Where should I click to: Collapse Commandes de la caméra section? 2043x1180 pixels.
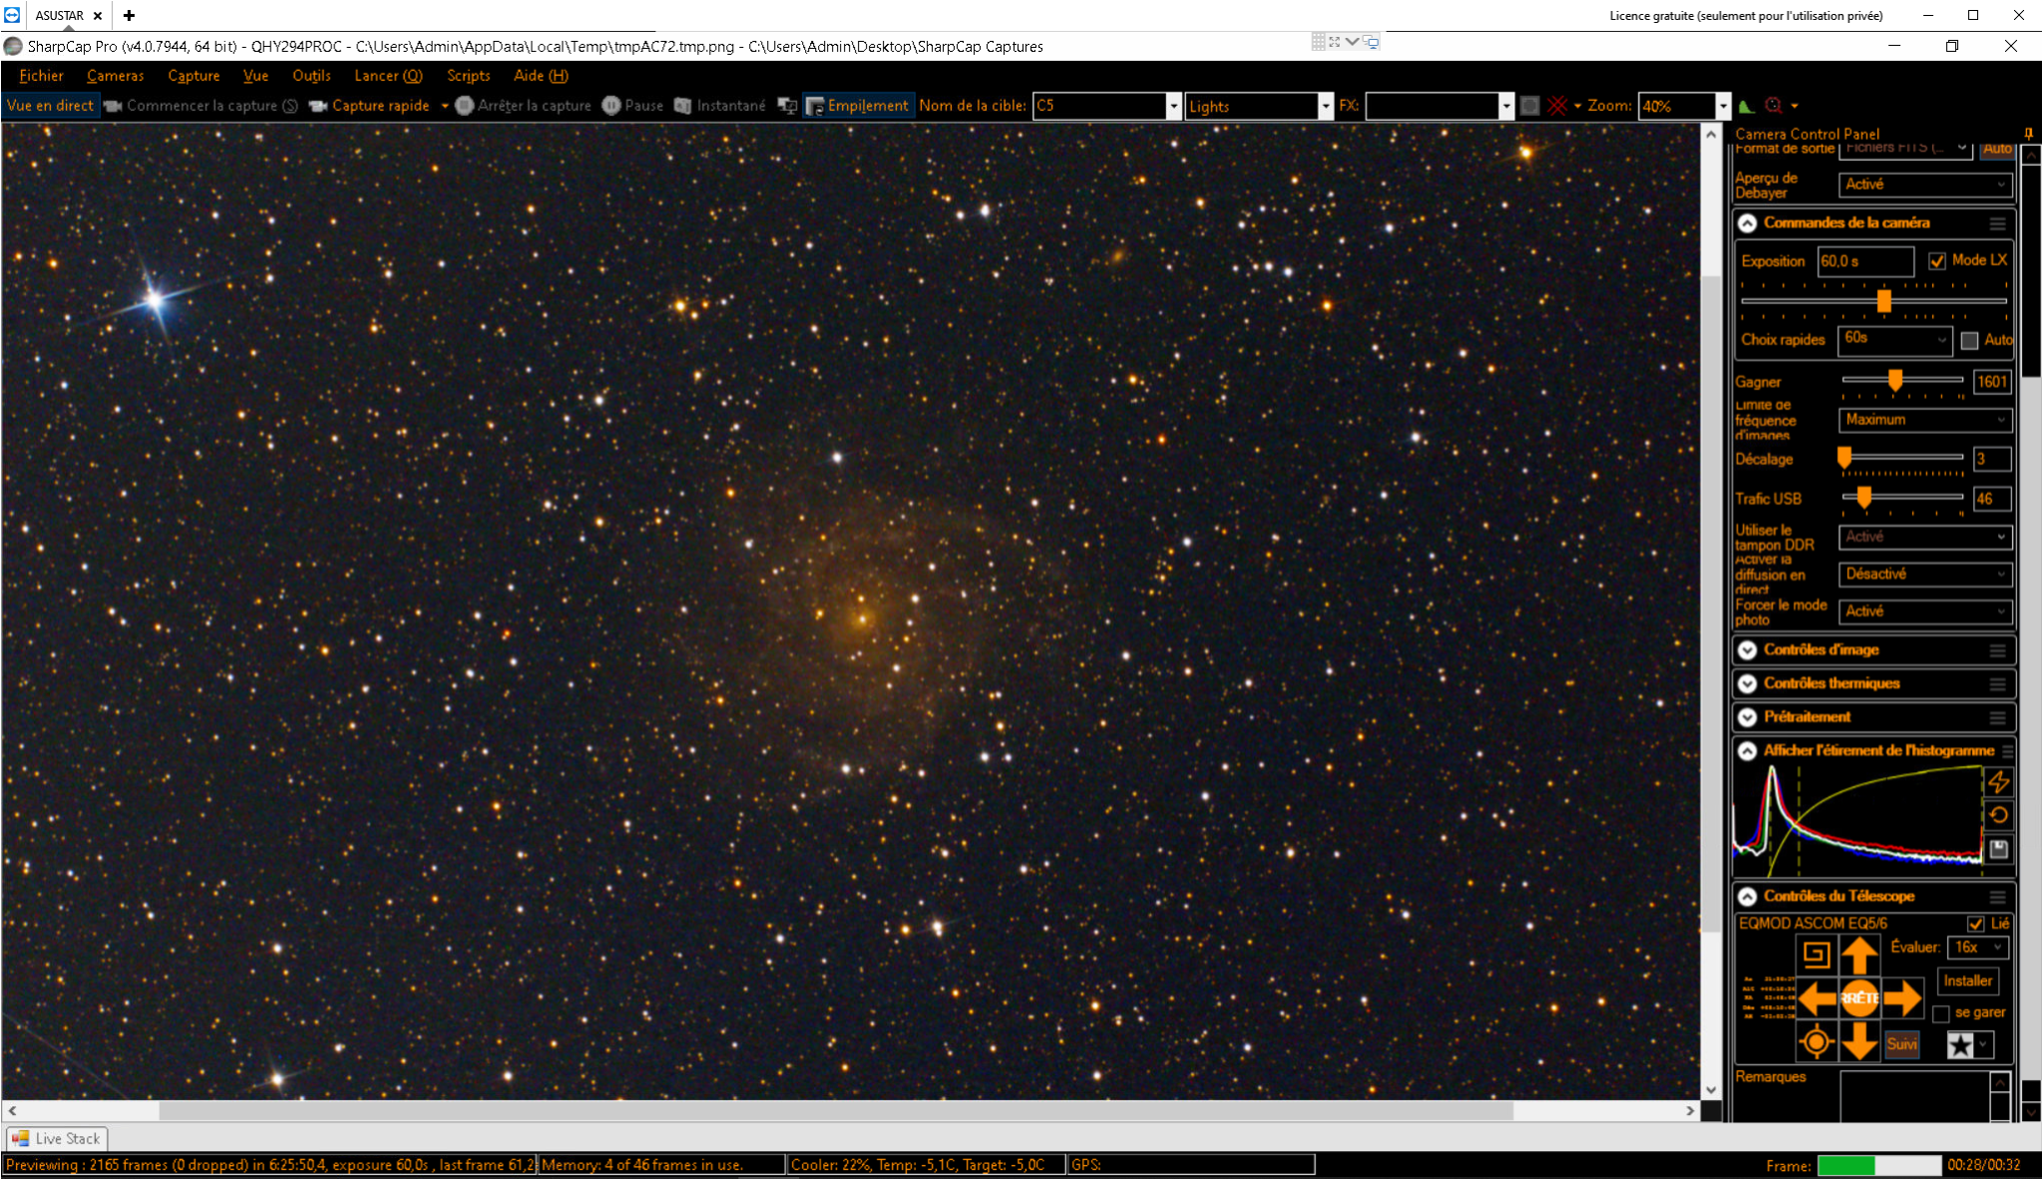tap(1747, 223)
